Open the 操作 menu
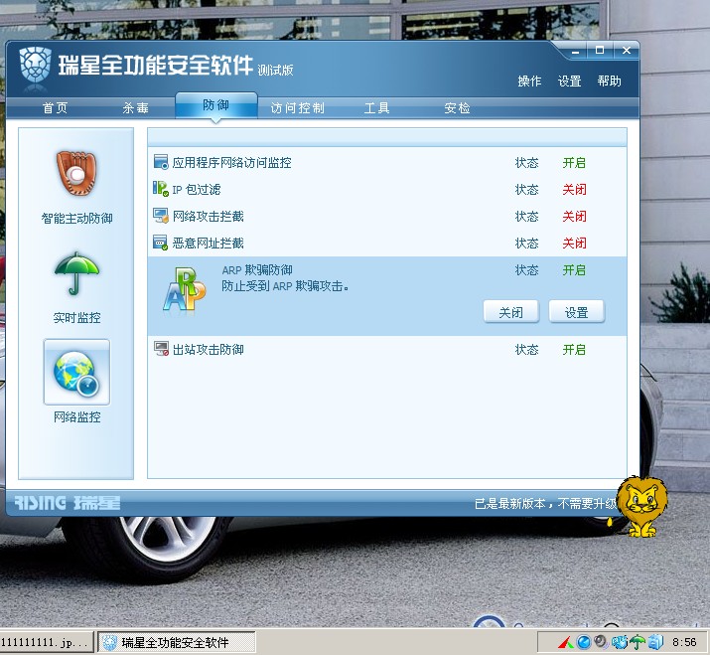Viewport: 710px width, 655px height. [x=529, y=82]
